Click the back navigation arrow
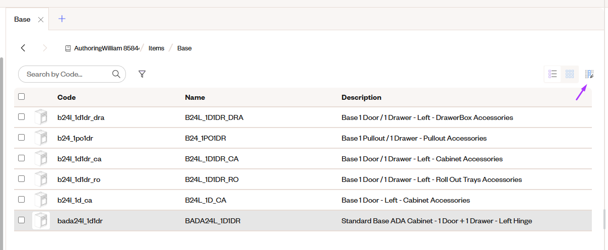The image size is (608, 250). tap(23, 48)
